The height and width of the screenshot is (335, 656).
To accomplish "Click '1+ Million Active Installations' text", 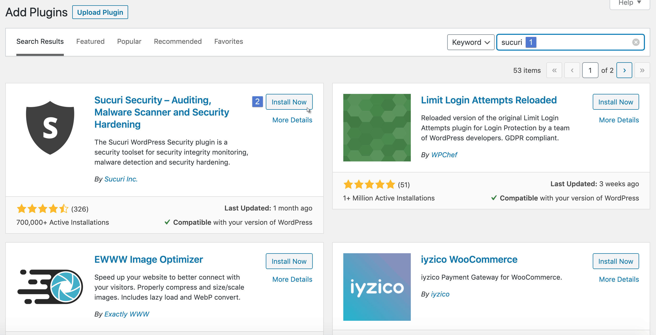I will coord(389,198).
